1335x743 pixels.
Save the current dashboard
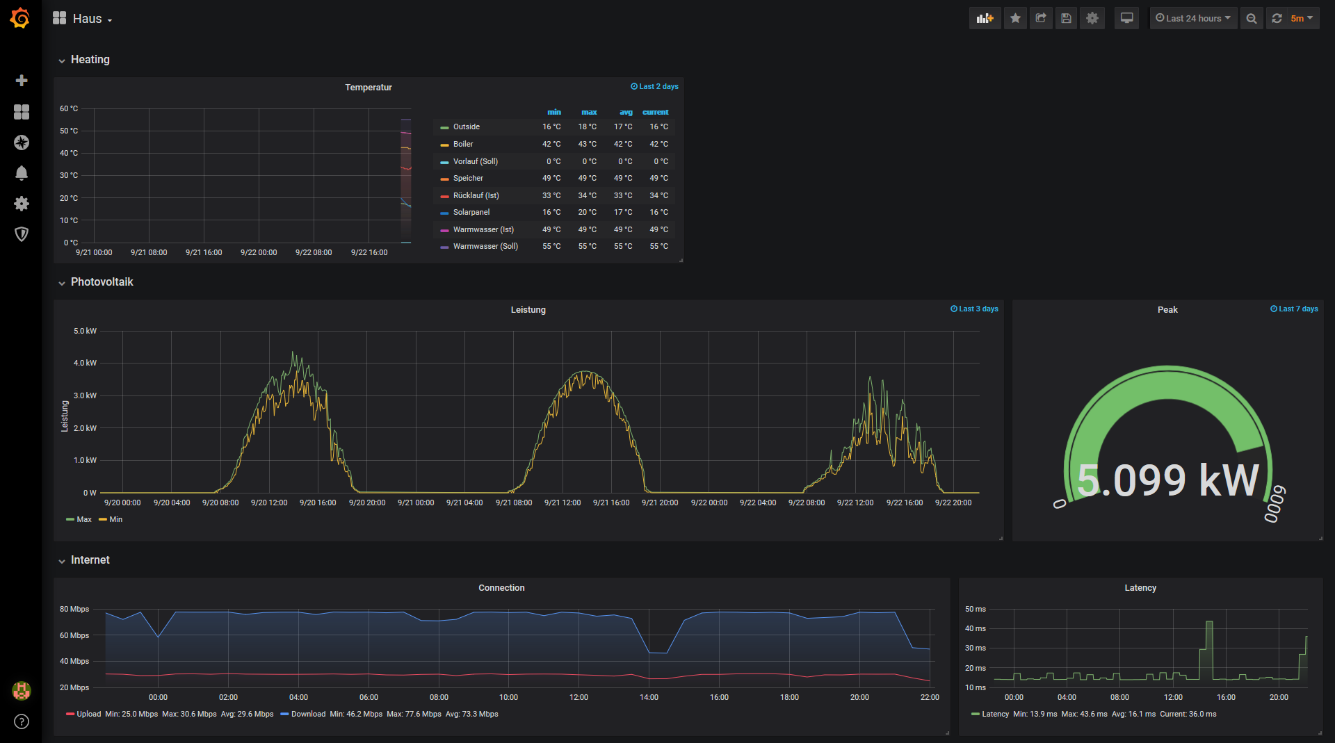[x=1066, y=18]
